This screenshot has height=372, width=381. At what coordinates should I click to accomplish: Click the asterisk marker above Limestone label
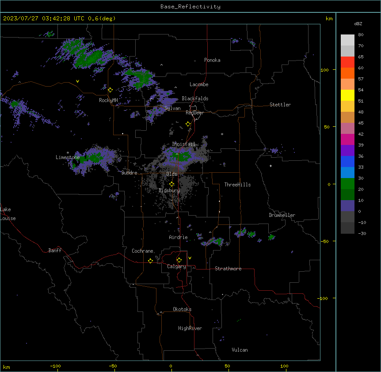coord(68,153)
